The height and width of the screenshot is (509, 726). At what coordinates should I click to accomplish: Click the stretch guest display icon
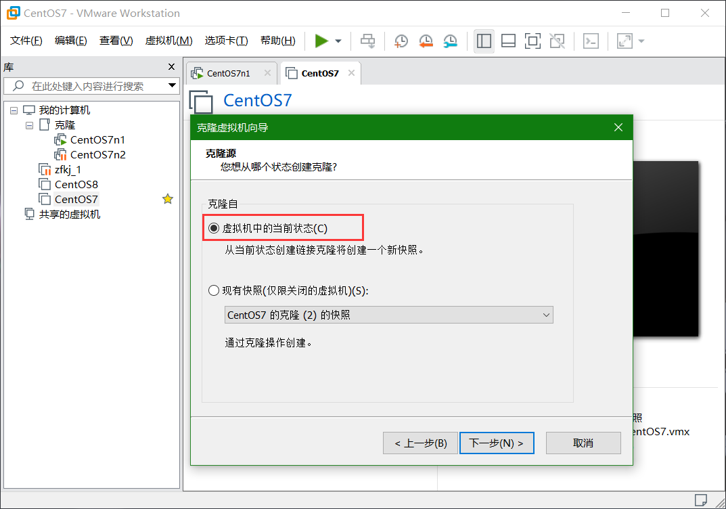(625, 41)
